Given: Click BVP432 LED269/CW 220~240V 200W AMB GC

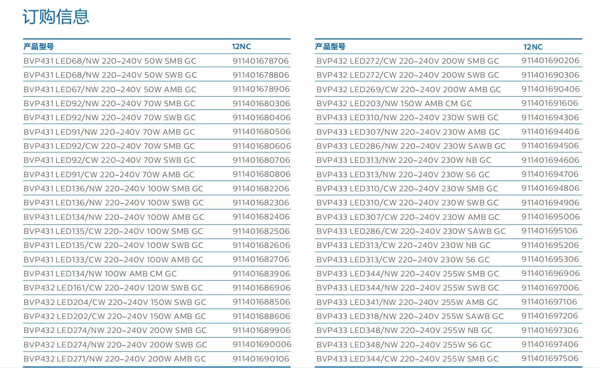Looking at the screenshot, I should pyautogui.click(x=409, y=89).
